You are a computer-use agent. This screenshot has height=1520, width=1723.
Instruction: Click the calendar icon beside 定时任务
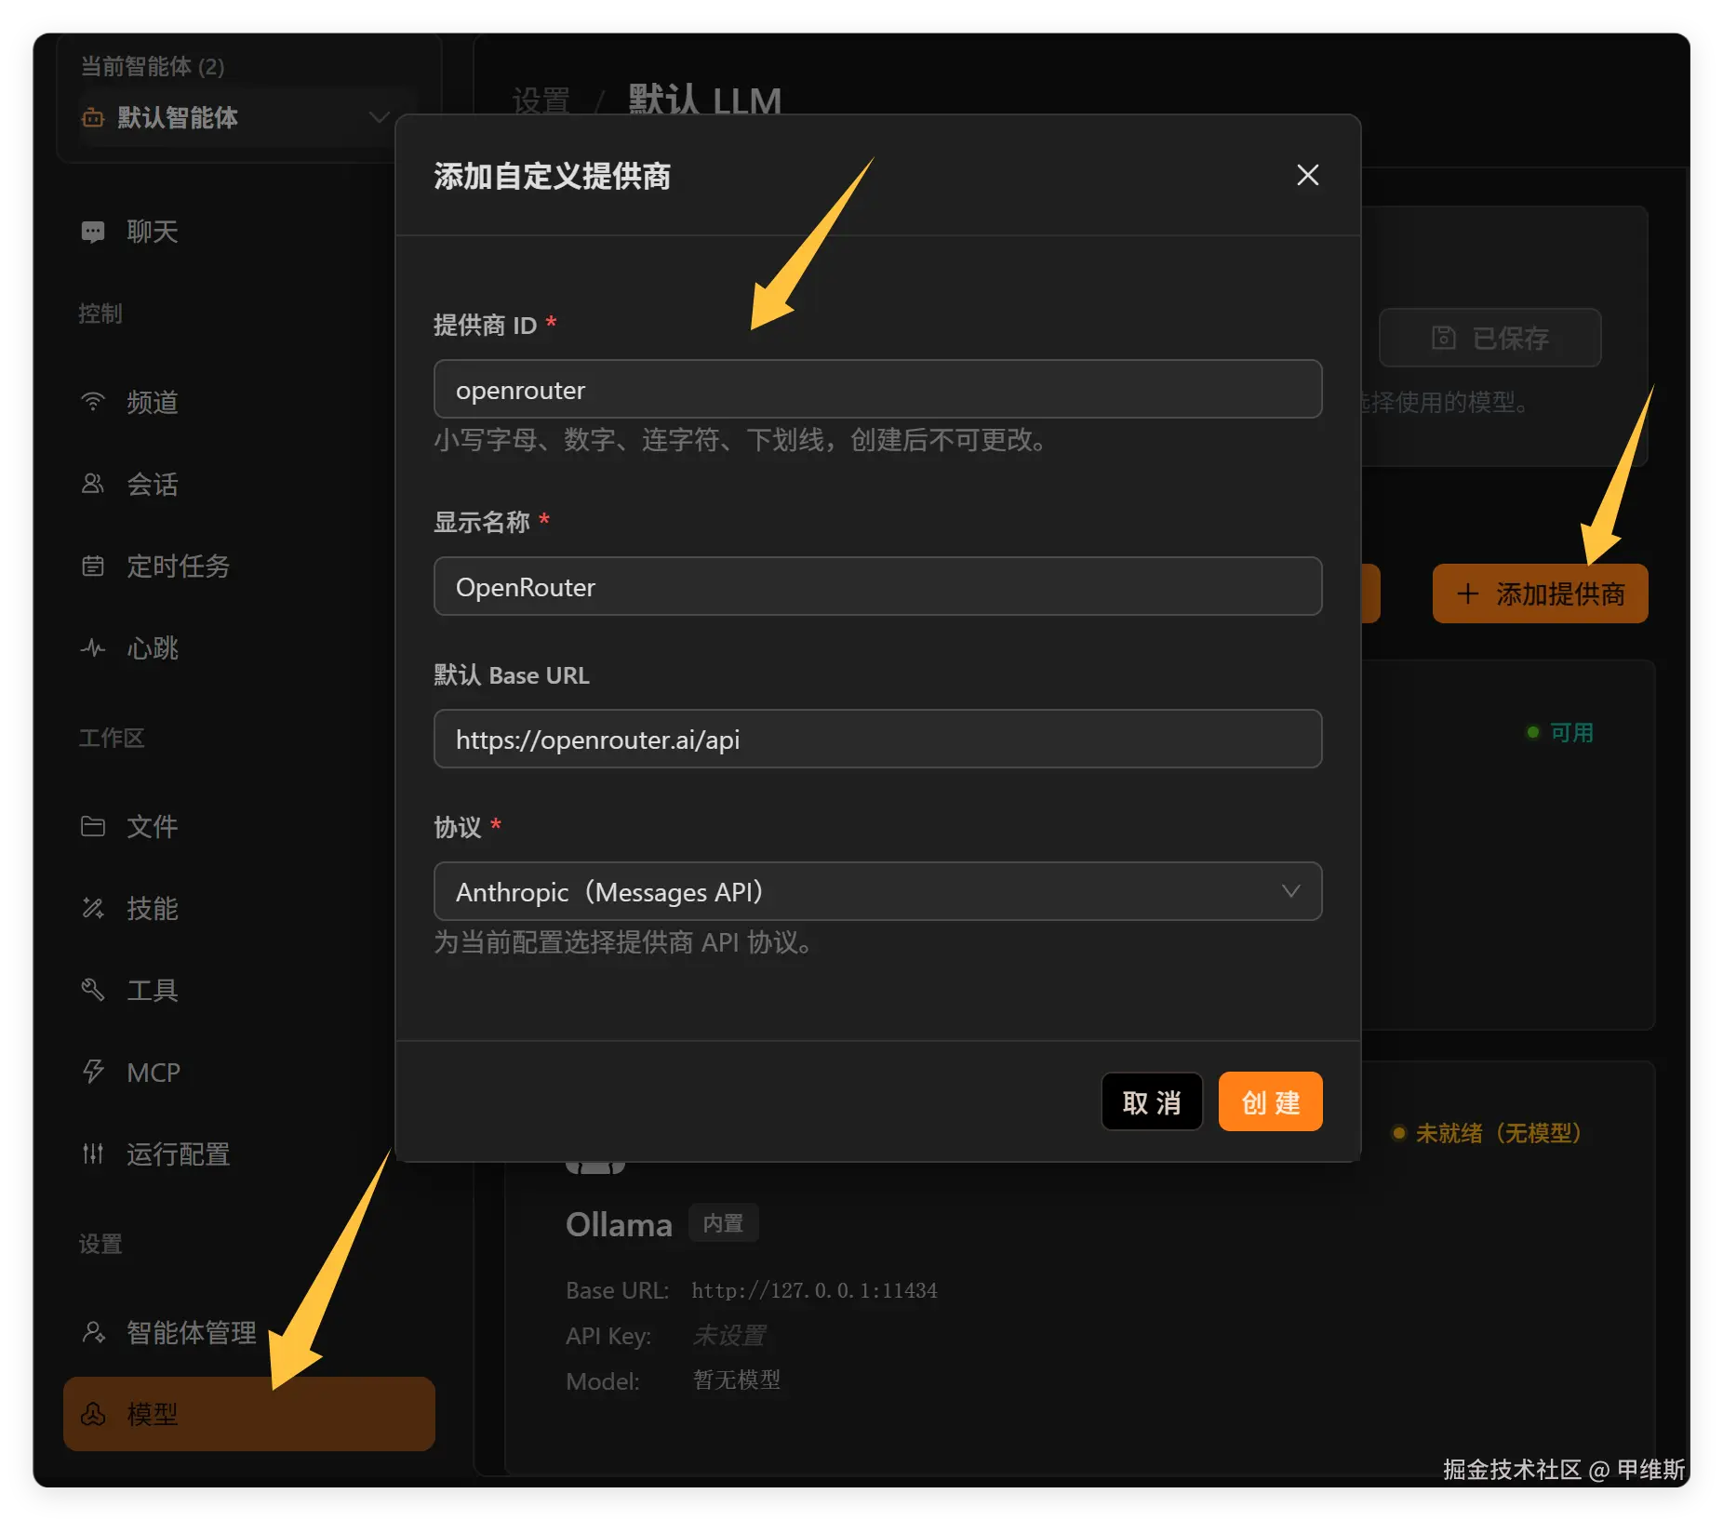93,566
